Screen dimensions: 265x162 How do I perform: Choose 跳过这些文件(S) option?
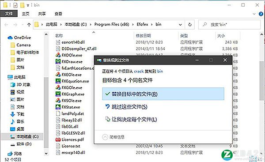(126, 107)
